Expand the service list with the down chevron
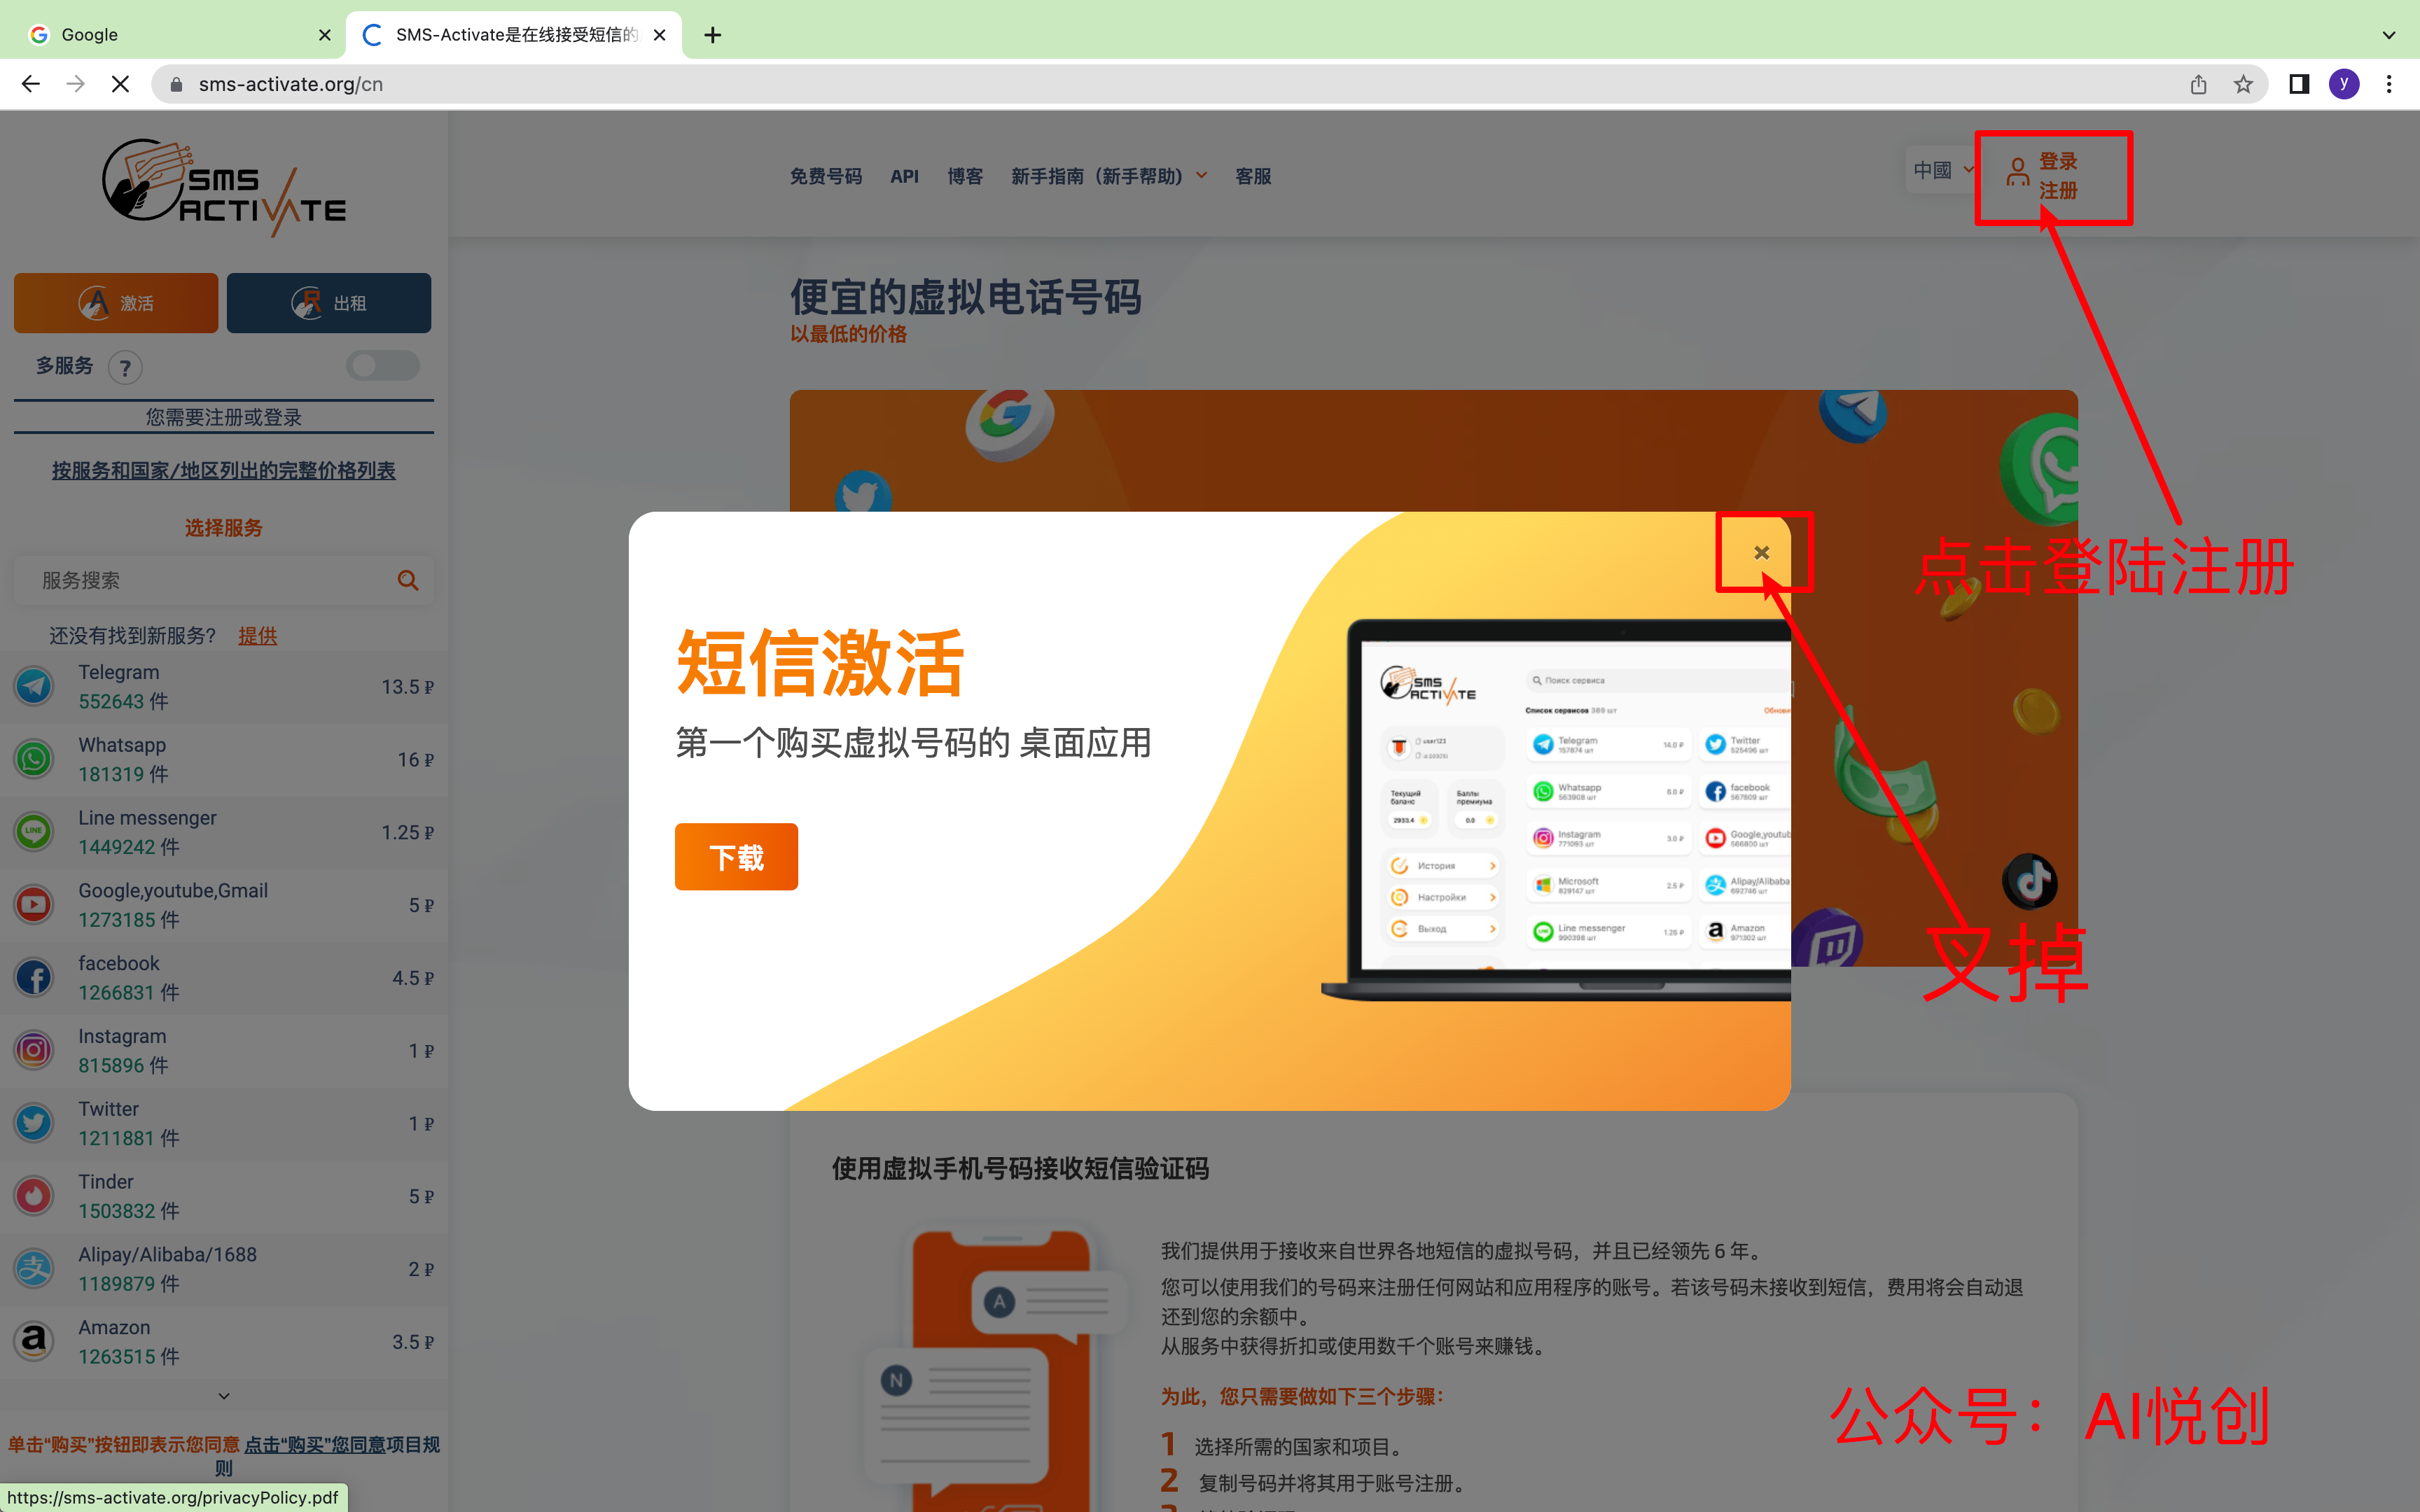Viewport: 2420px width, 1512px height. click(224, 1396)
